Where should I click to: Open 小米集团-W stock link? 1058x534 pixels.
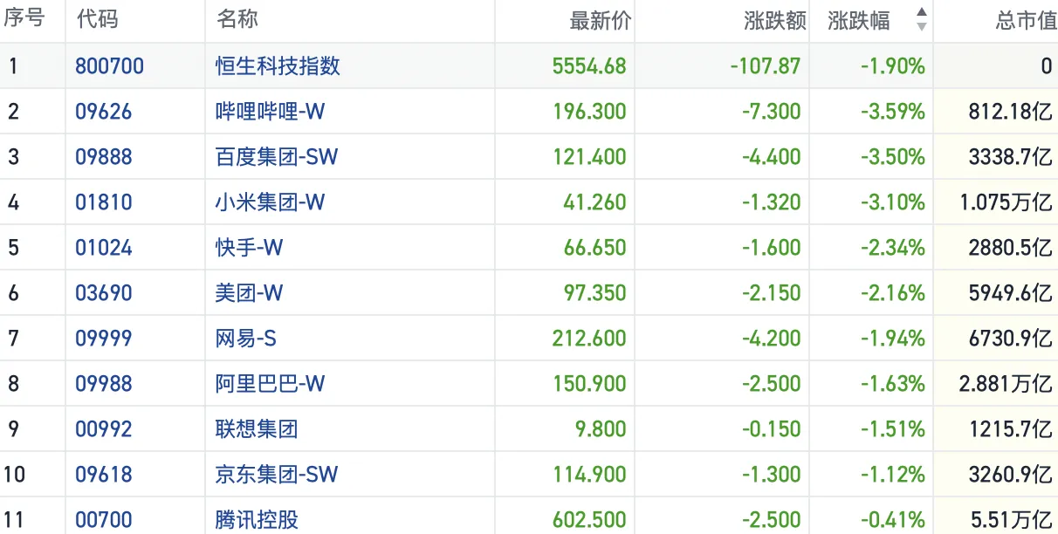pyautogui.click(x=270, y=202)
